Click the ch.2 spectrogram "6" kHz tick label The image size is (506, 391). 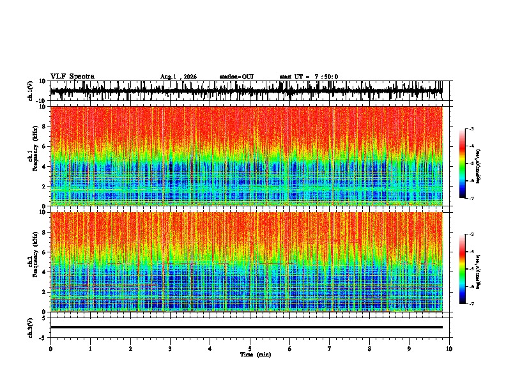click(x=45, y=252)
